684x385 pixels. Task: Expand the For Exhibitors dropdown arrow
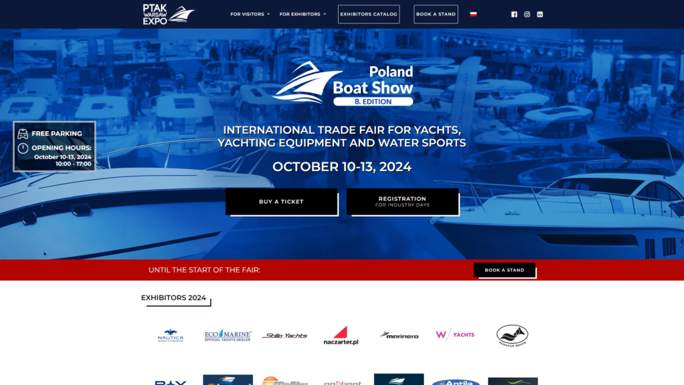coord(325,15)
